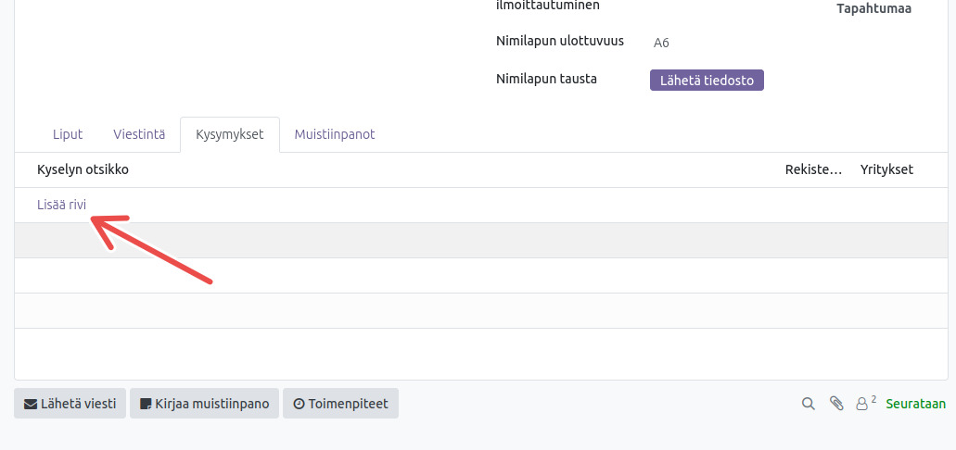Sort by Kyselyn otsikko column header
The height and width of the screenshot is (450, 956).
[x=83, y=169]
